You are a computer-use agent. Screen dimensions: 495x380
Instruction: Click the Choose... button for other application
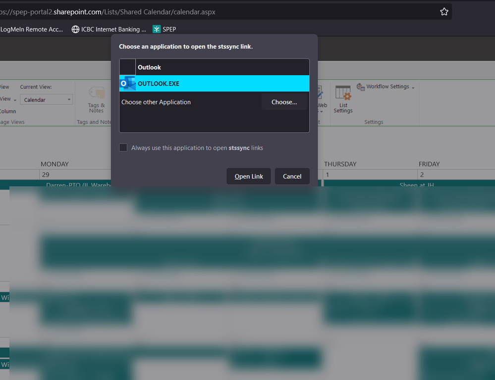[x=284, y=102]
